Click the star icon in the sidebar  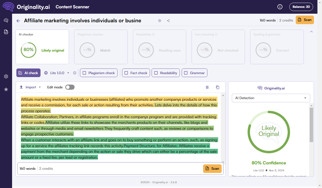click(6, 89)
